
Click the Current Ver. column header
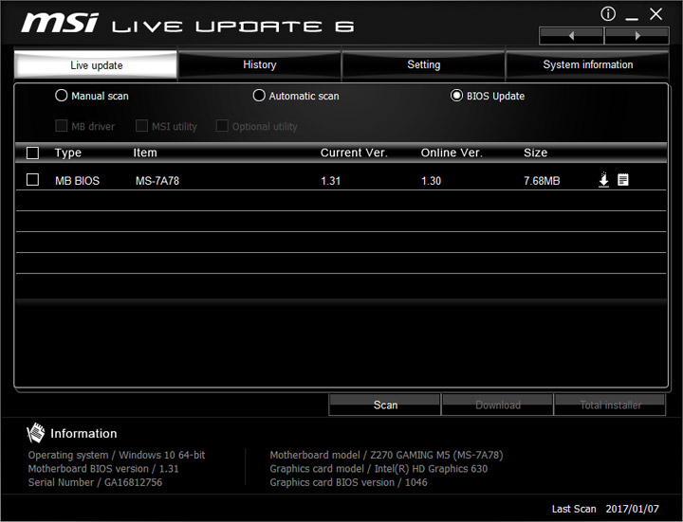pyautogui.click(x=354, y=153)
